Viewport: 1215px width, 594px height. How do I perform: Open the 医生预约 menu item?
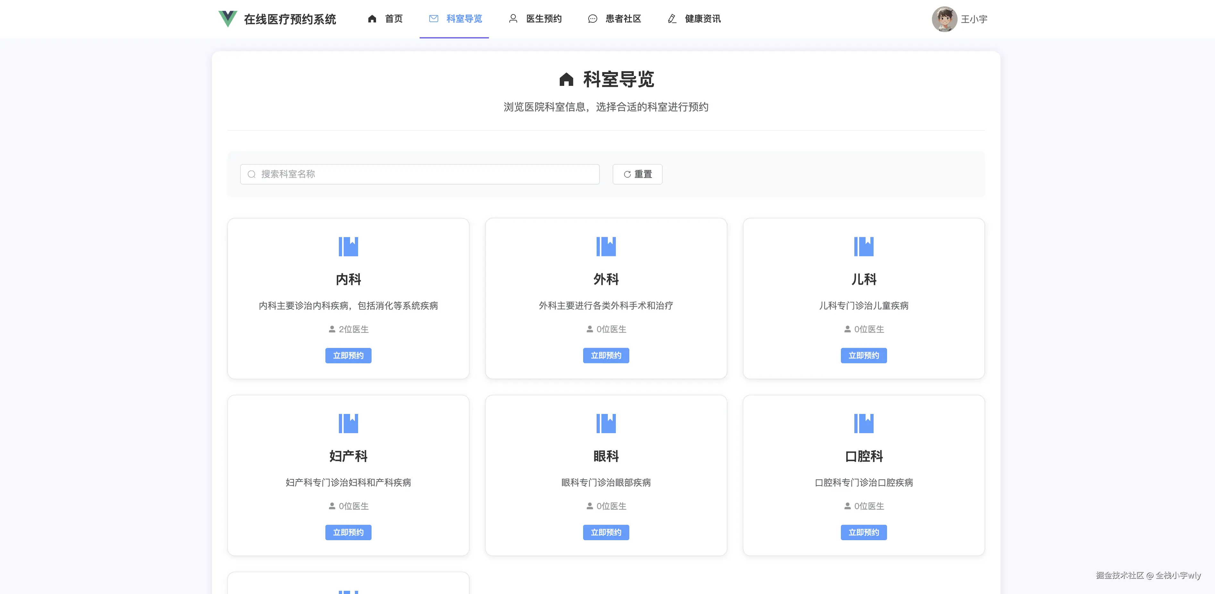pos(535,19)
